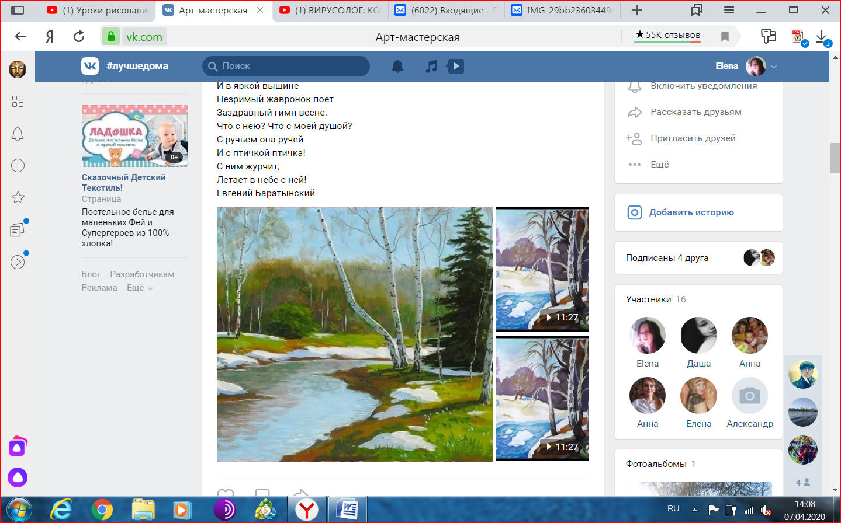Play the lower 11:27 video thumbnail
The height and width of the screenshot is (523, 841).
point(542,399)
